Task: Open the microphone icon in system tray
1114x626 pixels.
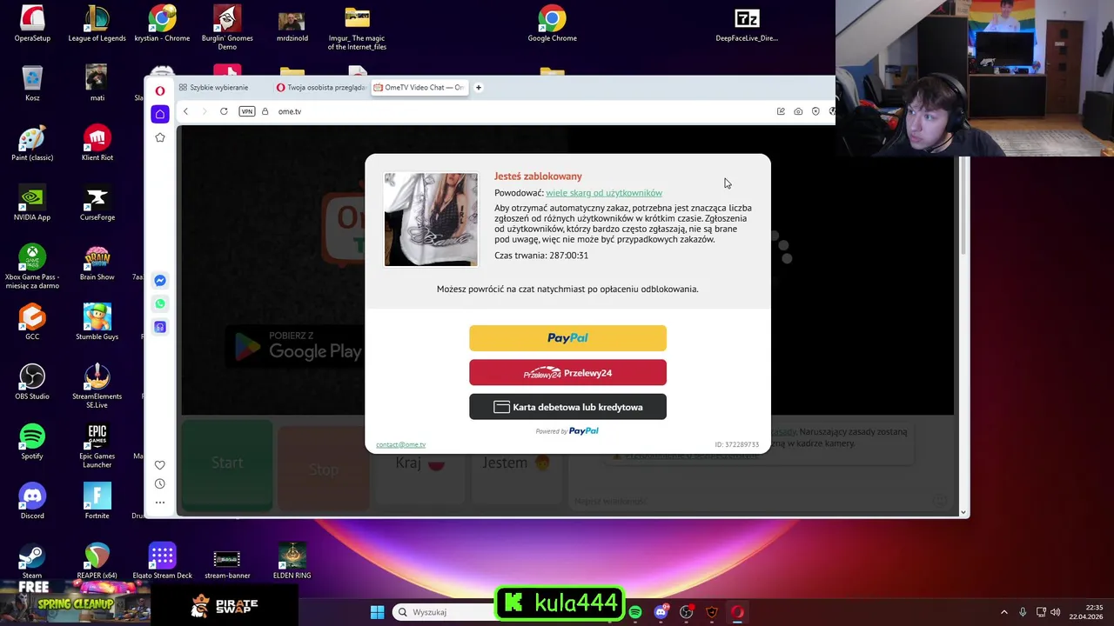Action: (x=1023, y=612)
